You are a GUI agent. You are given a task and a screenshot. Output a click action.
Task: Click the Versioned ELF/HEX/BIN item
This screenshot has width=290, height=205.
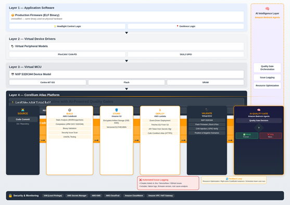117,127
